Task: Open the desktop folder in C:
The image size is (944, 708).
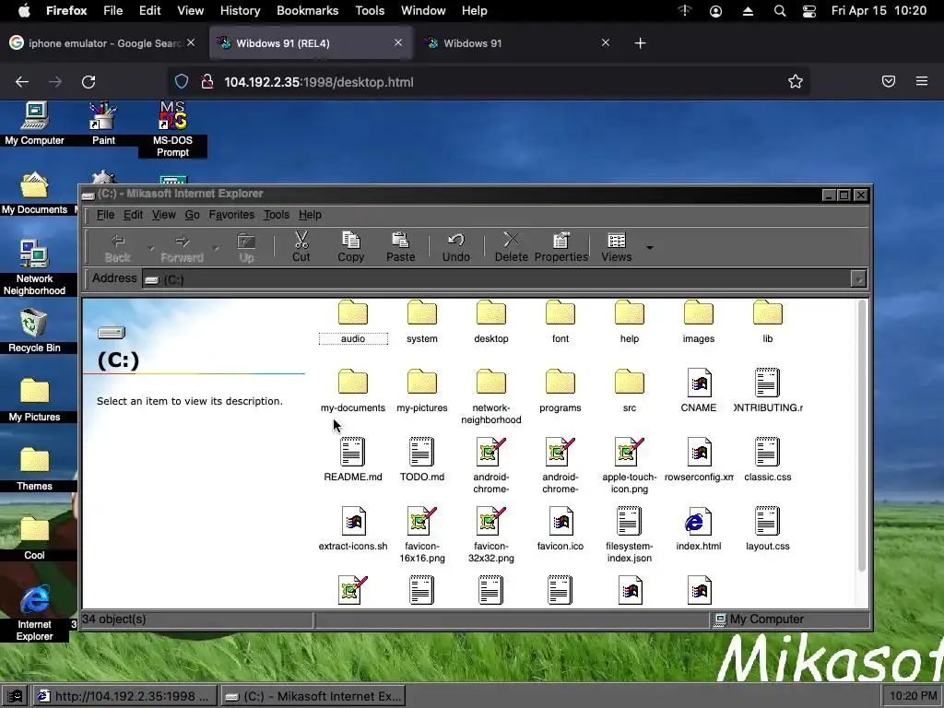Action: click(x=490, y=322)
